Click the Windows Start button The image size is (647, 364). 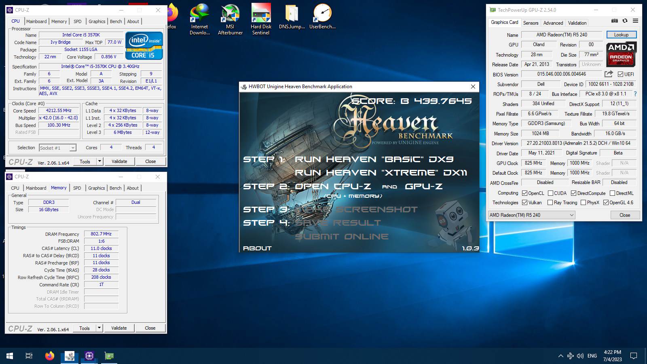click(10, 356)
